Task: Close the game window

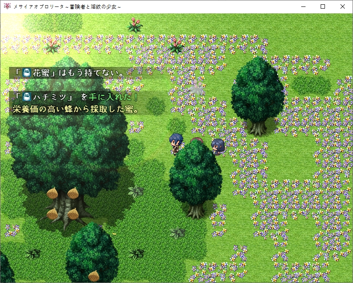Action: pyautogui.click(x=342, y=6)
